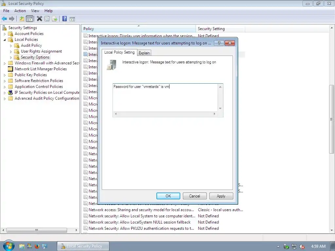Click the network tray icon
The height and width of the screenshot is (251, 335).
point(294,246)
